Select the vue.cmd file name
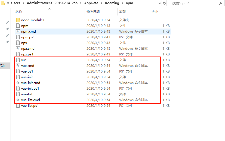Image resolution: width=225 pixels, height=141 pixels. (x=28, y=66)
